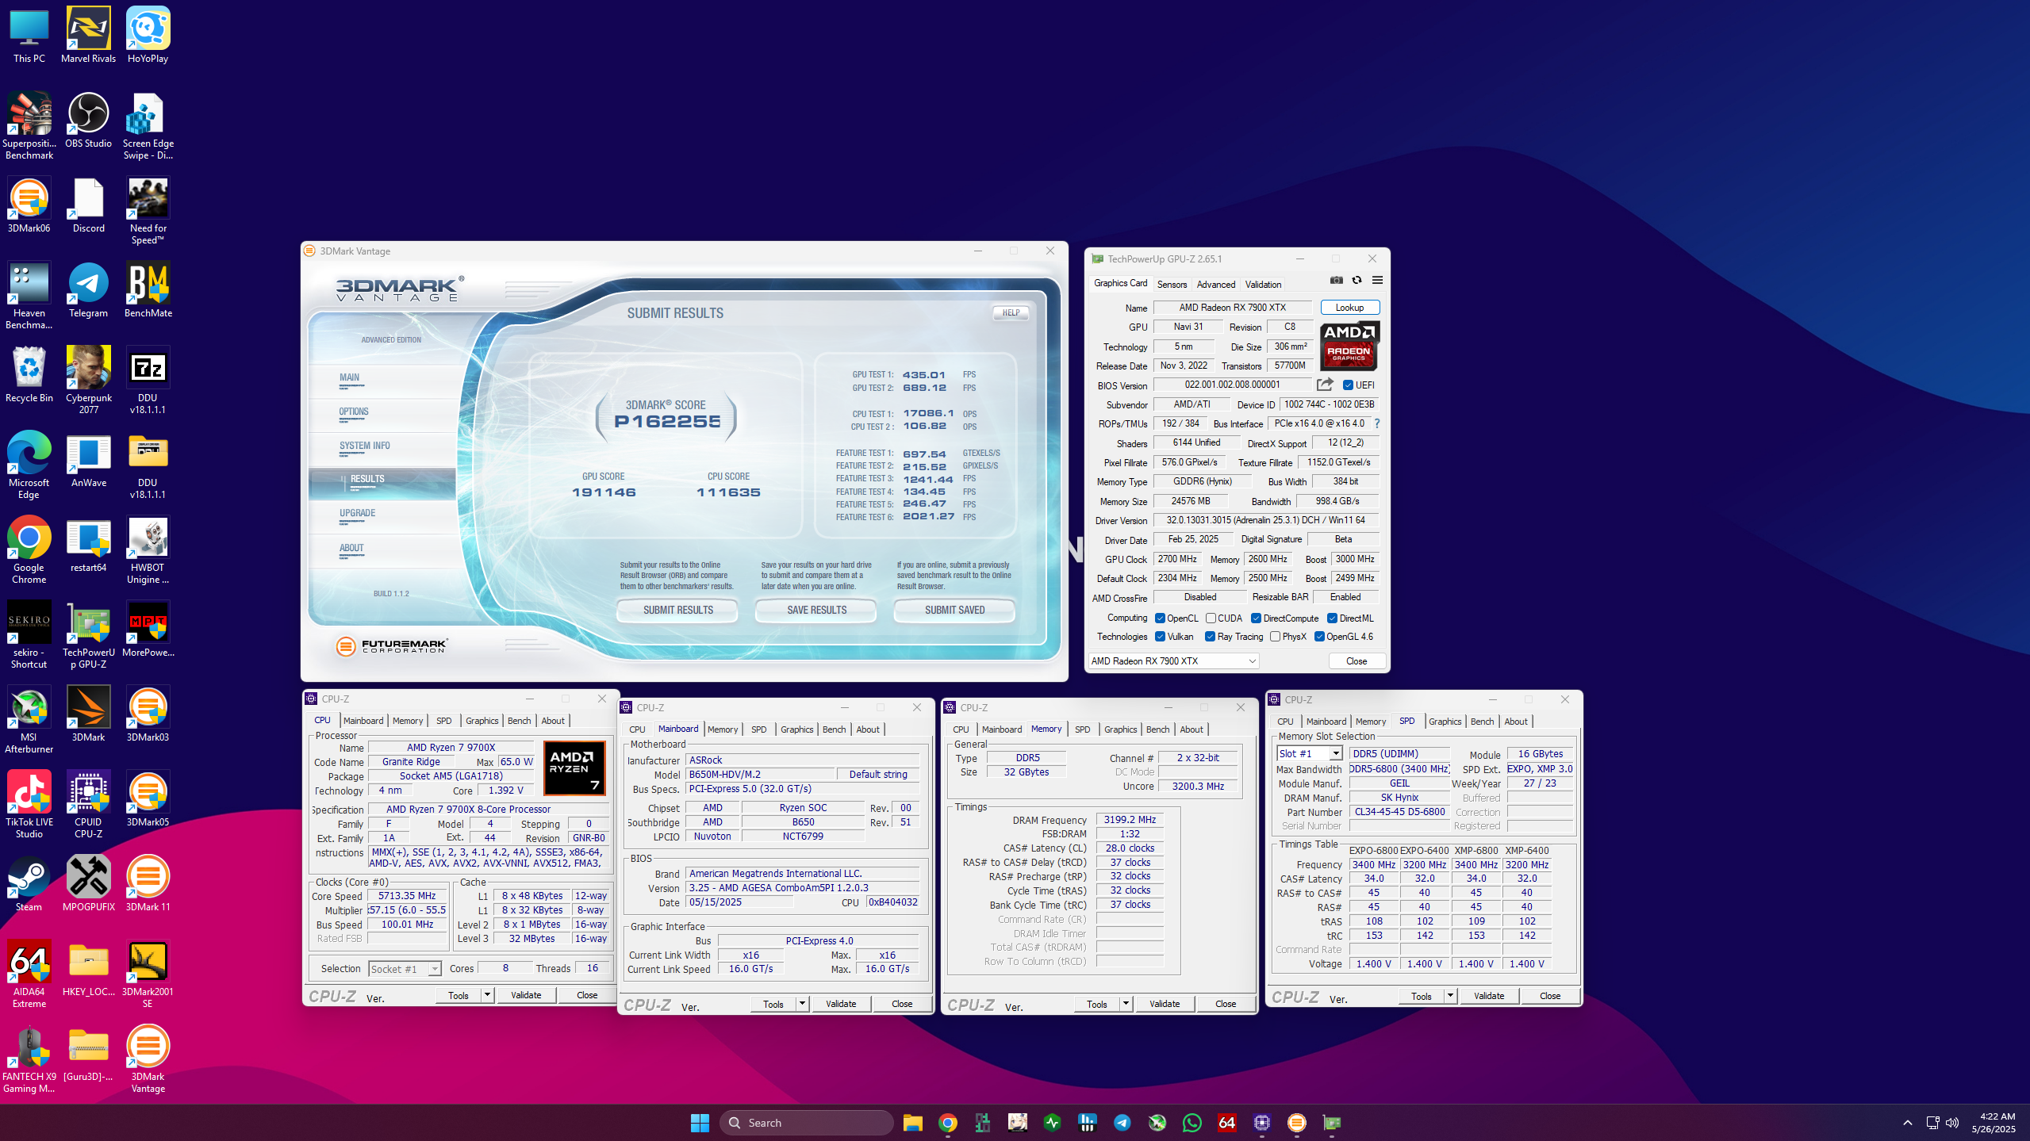Click the GPU-Z screenshot camera icon

pyautogui.click(x=1337, y=280)
